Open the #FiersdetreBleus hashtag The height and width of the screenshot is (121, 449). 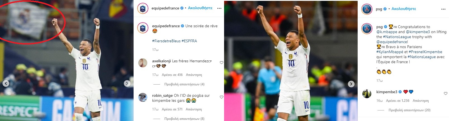[x=166, y=41]
